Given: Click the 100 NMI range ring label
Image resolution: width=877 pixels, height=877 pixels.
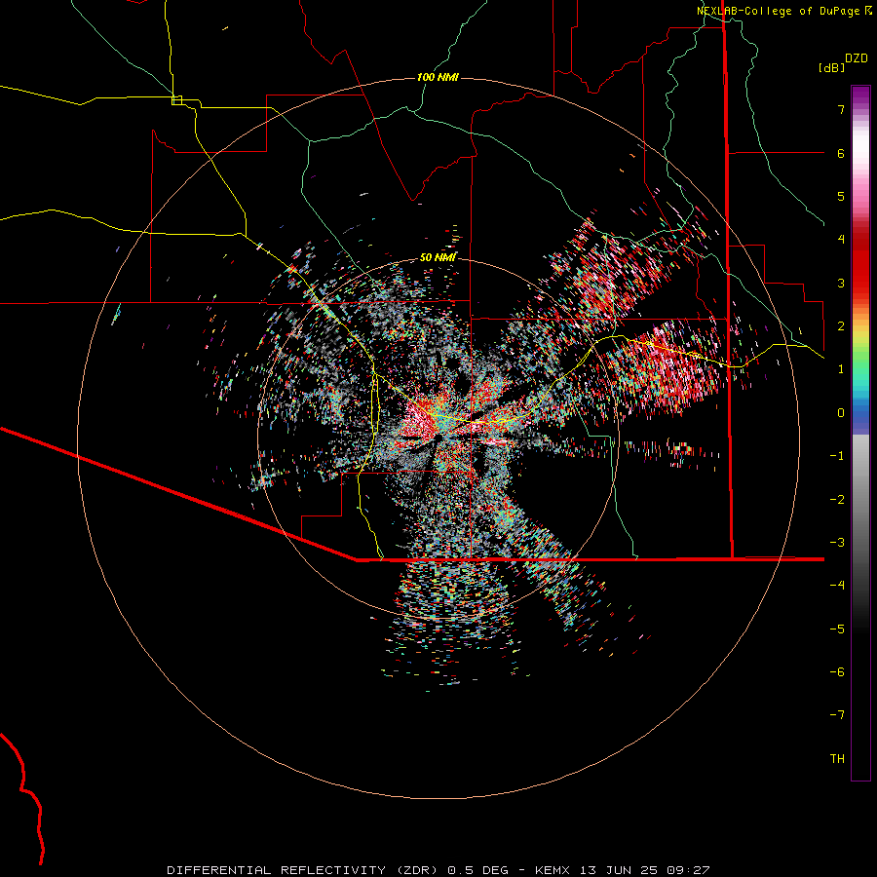Looking at the screenshot, I should pyautogui.click(x=438, y=77).
